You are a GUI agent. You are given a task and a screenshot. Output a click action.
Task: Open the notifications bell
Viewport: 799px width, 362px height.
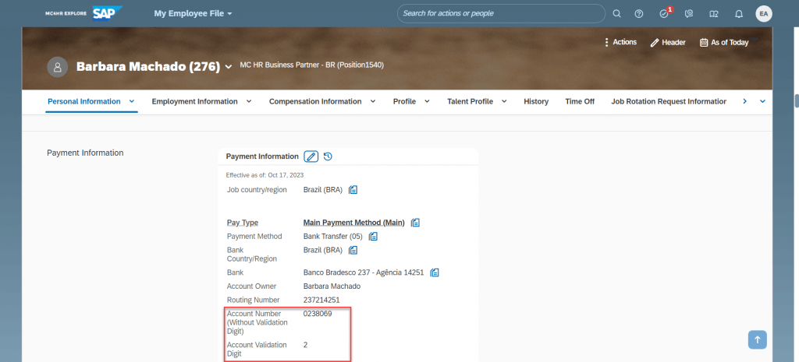tap(739, 14)
